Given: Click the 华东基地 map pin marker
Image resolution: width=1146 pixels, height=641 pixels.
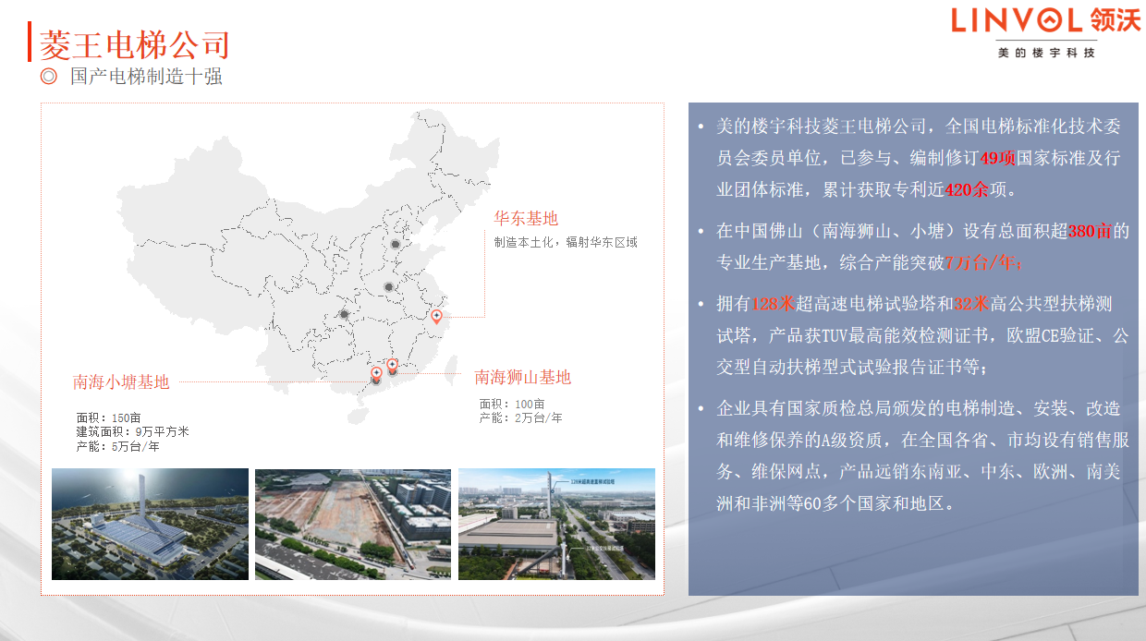Looking at the screenshot, I should point(436,316).
